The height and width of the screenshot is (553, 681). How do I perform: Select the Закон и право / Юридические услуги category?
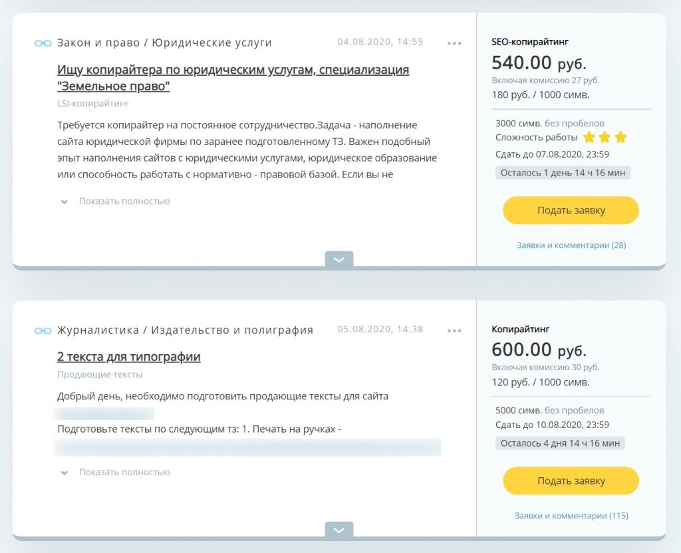pos(164,43)
